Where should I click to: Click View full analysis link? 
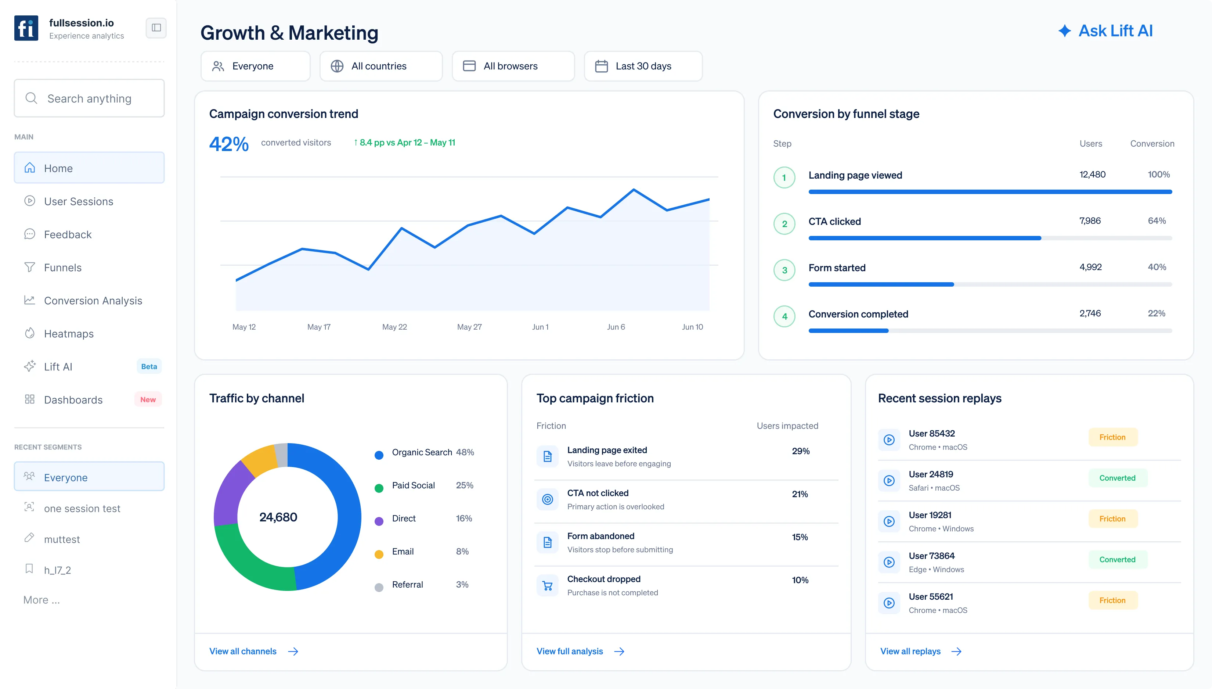(581, 652)
